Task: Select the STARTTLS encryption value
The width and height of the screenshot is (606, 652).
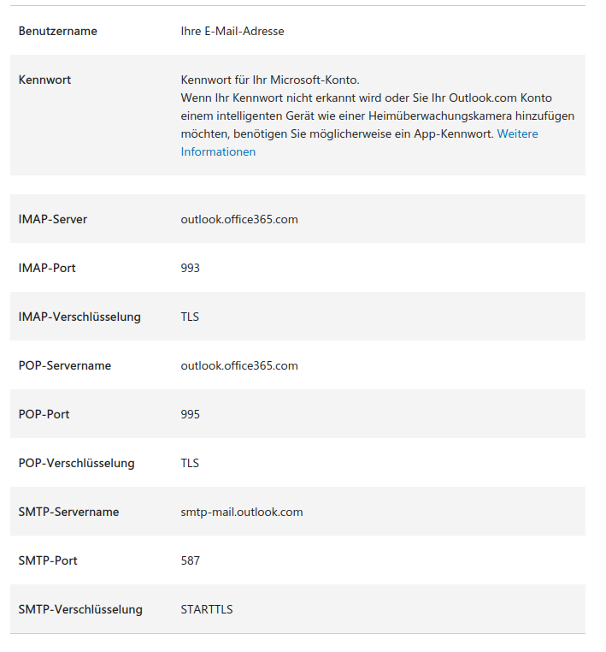Action: click(x=207, y=609)
